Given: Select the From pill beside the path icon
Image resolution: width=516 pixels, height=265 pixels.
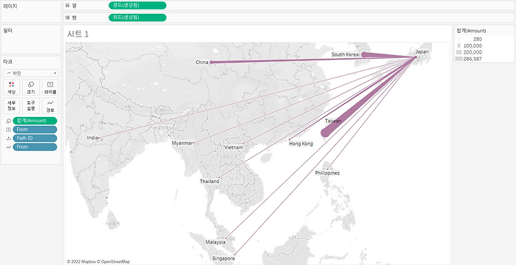Looking at the screenshot, I should [35, 147].
